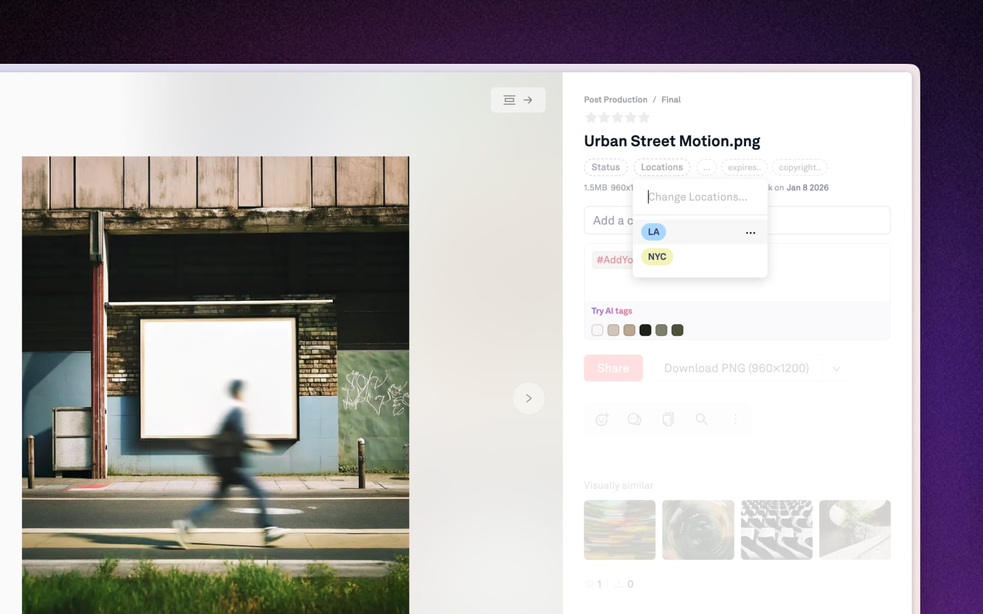Click the Try AI tags link

[611, 311]
